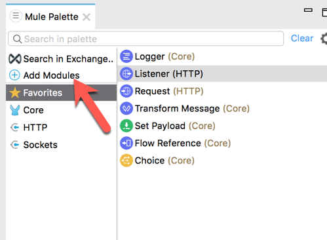Click the Core module mule icon
The width and height of the screenshot is (327, 240).
coord(15,110)
